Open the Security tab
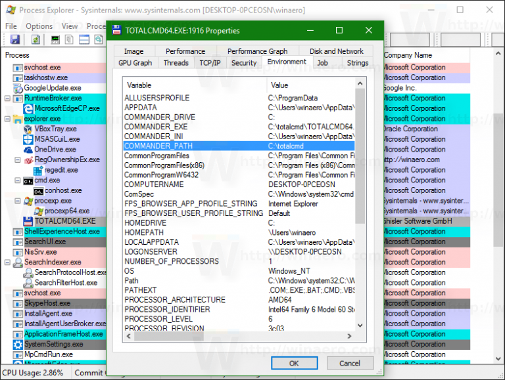Screen dimensions: 505x380 click(x=244, y=63)
